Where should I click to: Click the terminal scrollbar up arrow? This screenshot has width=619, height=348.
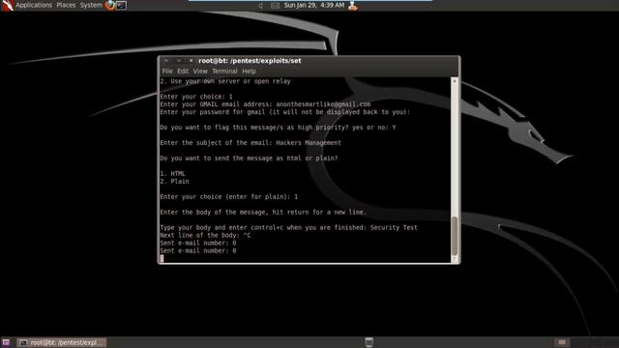454,81
